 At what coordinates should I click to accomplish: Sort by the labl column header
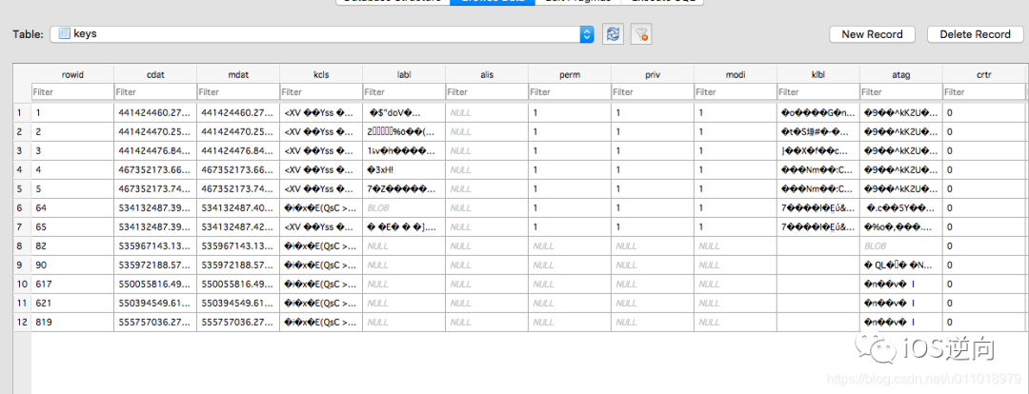click(x=404, y=75)
